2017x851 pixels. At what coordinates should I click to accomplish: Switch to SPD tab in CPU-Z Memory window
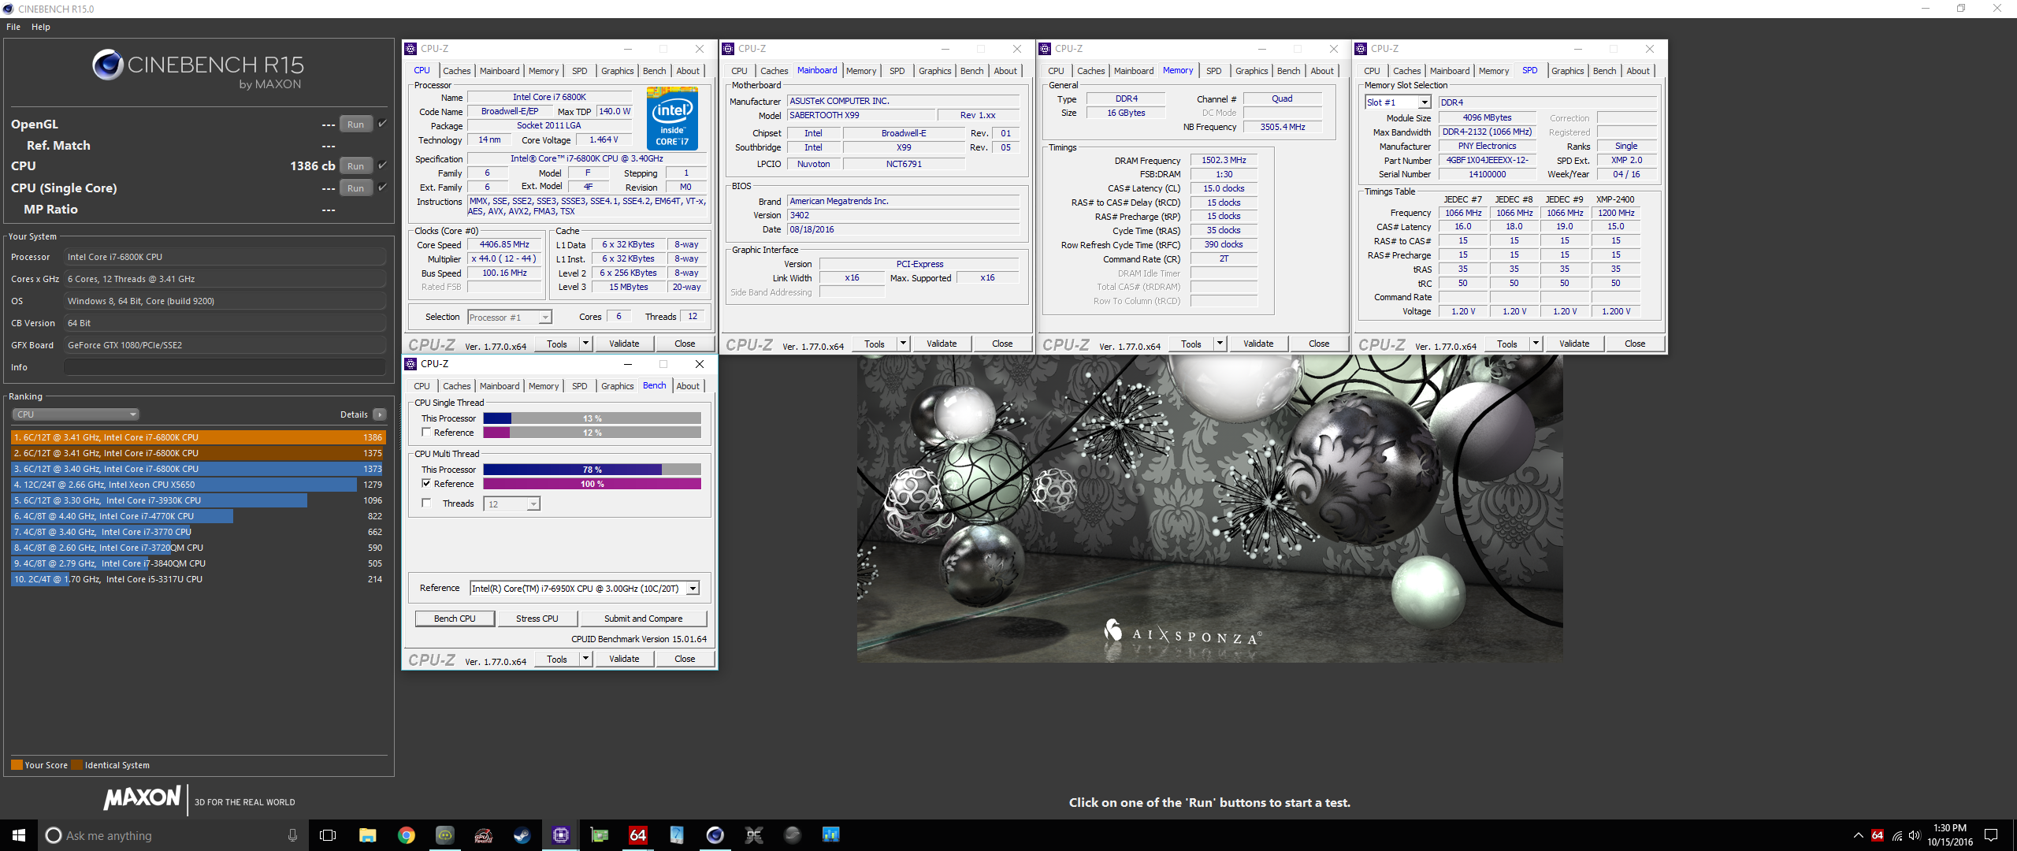(1213, 71)
